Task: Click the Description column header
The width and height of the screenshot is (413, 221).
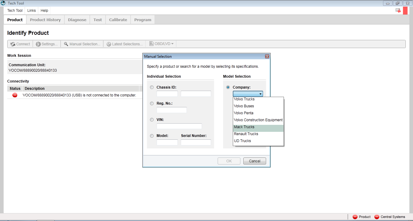Action: (x=81, y=89)
